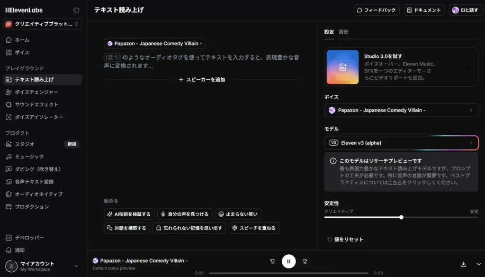Image resolution: width=485 pixels, height=277 pixels.
Task: Collapse the player bar with the chevron
Action: (x=478, y=264)
